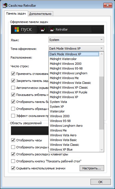The image size is (115, 189).
Task: Click the RetroBar icon in the title bar
Action: 5,5
